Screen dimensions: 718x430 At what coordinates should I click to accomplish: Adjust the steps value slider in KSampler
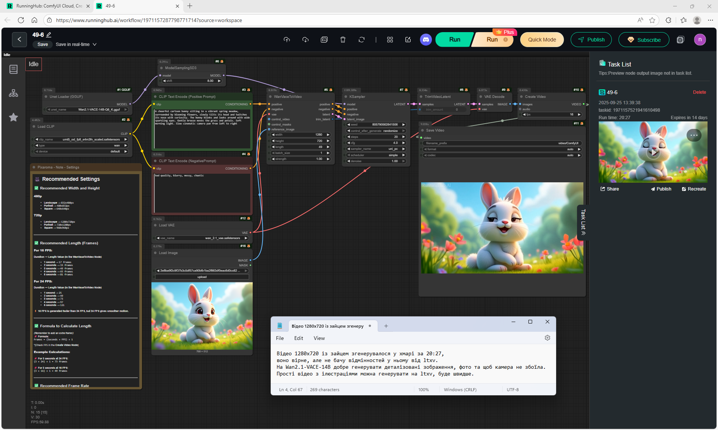(376, 137)
